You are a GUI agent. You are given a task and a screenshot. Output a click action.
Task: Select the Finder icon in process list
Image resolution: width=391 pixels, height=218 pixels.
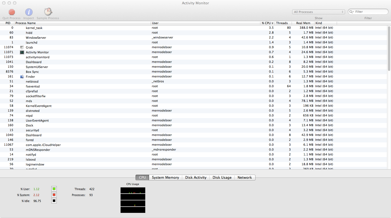tap(22, 77)
